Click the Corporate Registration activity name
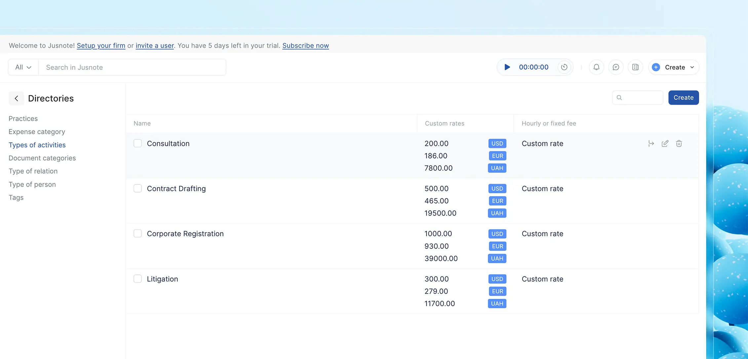748x359 pixels. [x=185, y=233]
